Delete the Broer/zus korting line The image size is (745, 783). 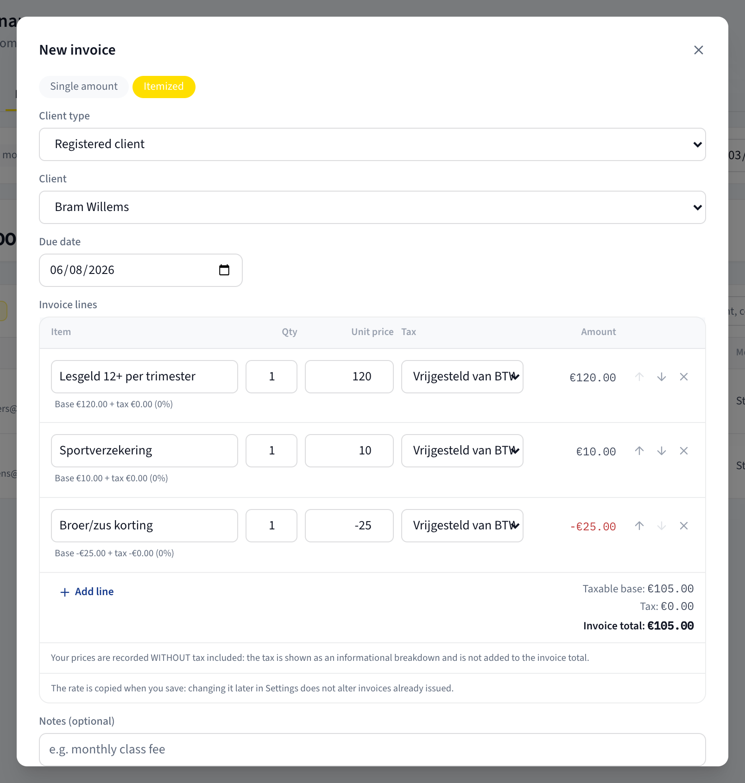coord(684,526)
